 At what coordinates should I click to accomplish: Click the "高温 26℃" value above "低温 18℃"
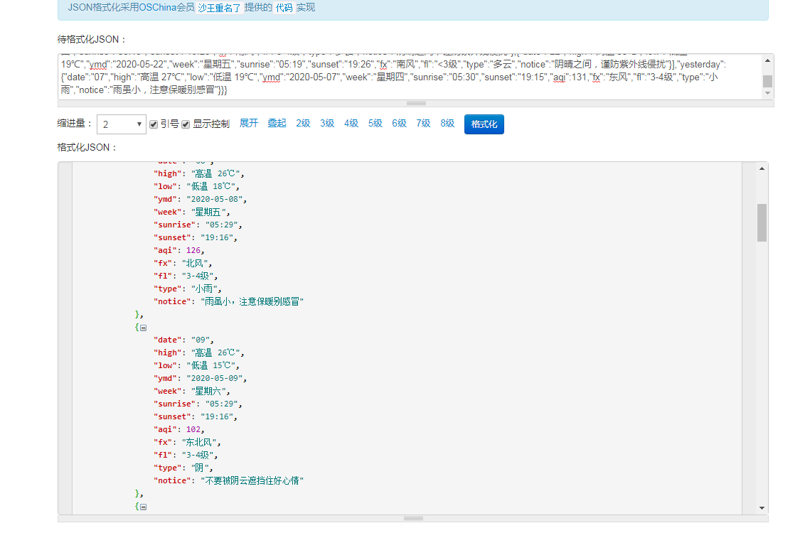pos(215,173)
